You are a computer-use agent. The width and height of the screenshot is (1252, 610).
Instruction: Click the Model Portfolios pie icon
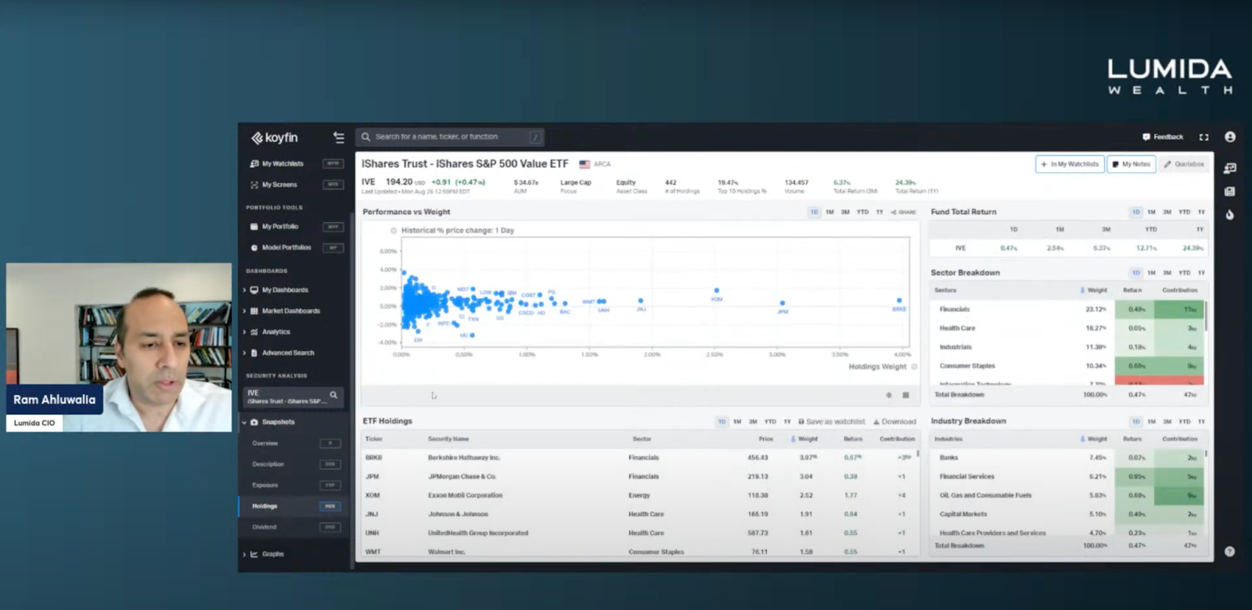coord(254,248)
